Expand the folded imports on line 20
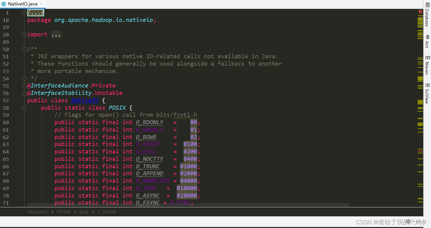 (x=24, y=35)
